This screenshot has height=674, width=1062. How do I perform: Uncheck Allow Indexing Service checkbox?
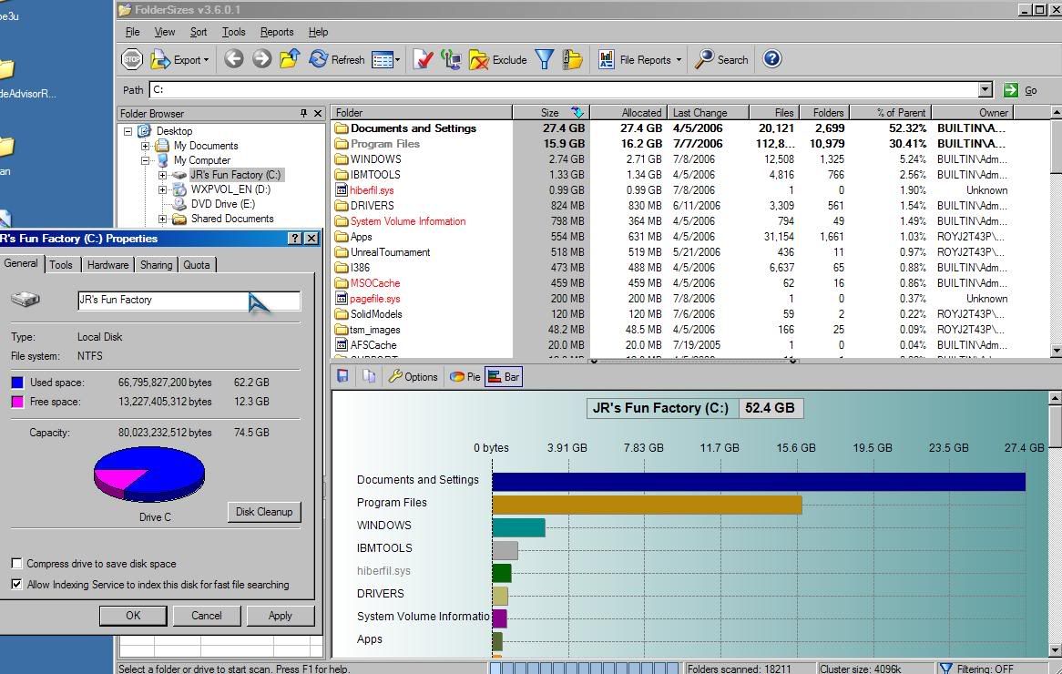point(16,585)
